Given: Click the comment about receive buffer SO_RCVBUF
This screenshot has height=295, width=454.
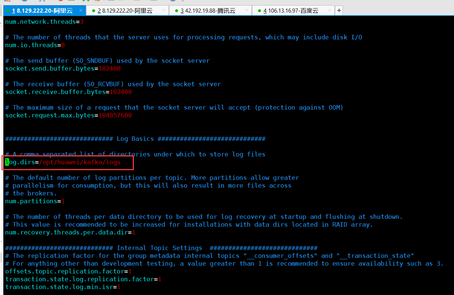Looking at the screenshot, I should 113,84.
